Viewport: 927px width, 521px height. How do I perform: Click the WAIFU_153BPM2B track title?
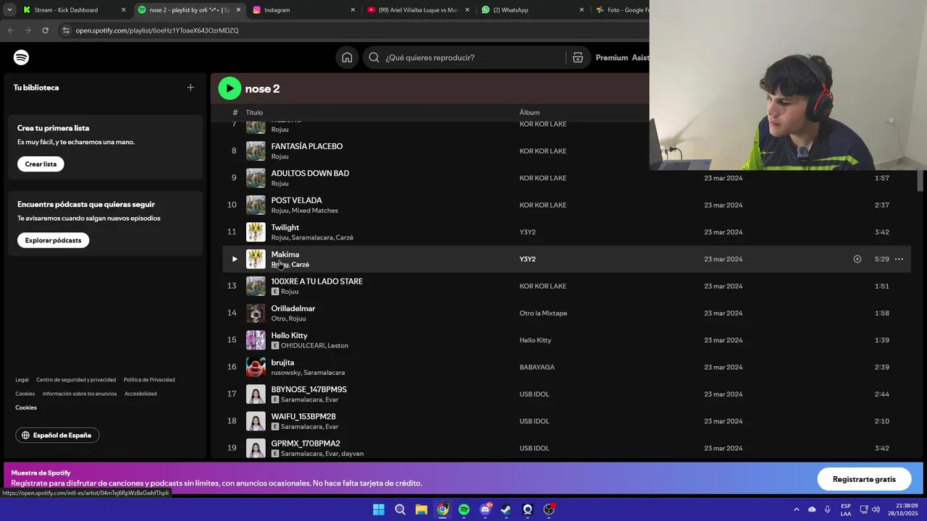click(303, 417)
